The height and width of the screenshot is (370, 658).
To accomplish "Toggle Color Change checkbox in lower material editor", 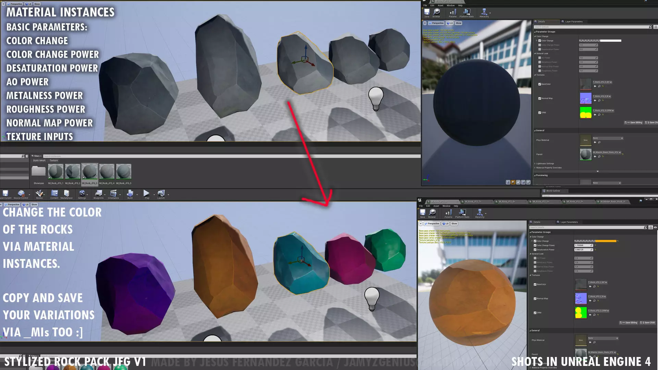I will coord(535,241).
